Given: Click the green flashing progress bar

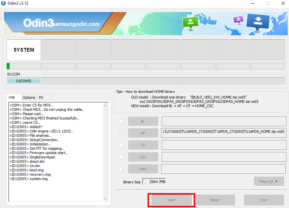Looking at the screenshot, I should [x=24, y=66].
